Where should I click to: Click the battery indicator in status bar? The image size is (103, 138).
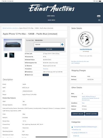coord(100,1)
